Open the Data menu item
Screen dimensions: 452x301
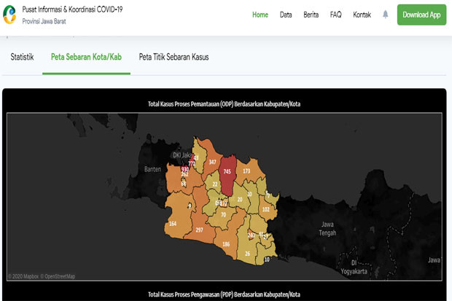click(286, 15)
